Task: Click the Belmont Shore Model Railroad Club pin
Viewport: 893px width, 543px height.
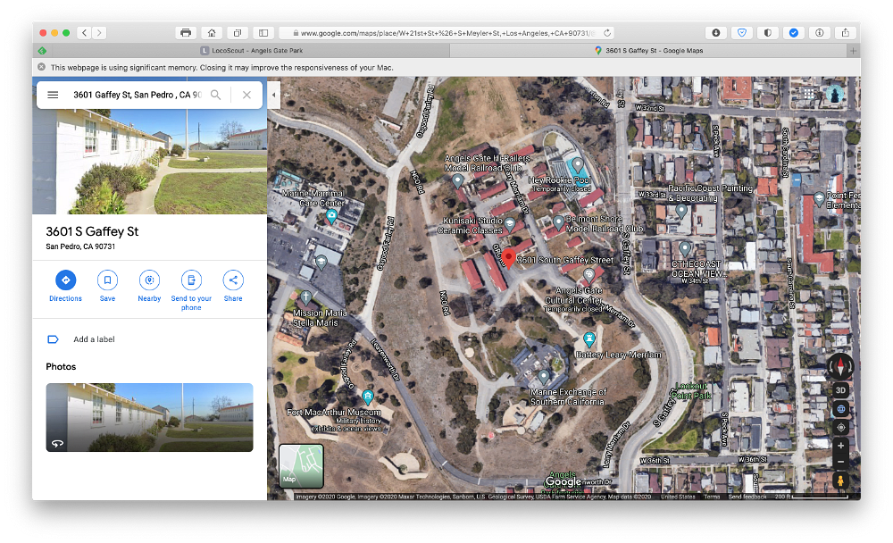Action: pos(559,221)
